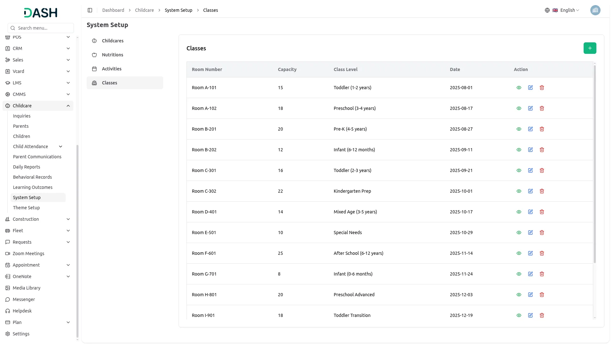Edit the Room D-401 class
The image size is (612, 344).
(x=530, y=212)
